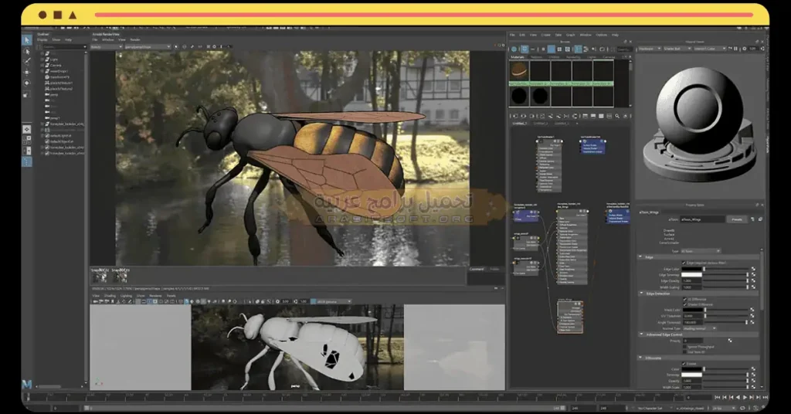Toggle the Ignore Throughput checkbox
Viewport: 791px width, 414px height.
click(685, 347)
